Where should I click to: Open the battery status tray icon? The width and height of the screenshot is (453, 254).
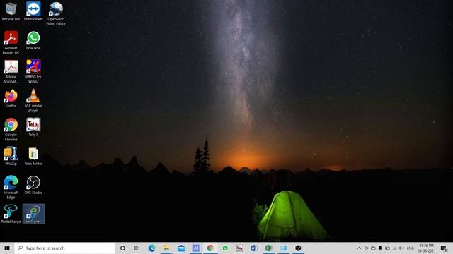(x=387, y=248)
